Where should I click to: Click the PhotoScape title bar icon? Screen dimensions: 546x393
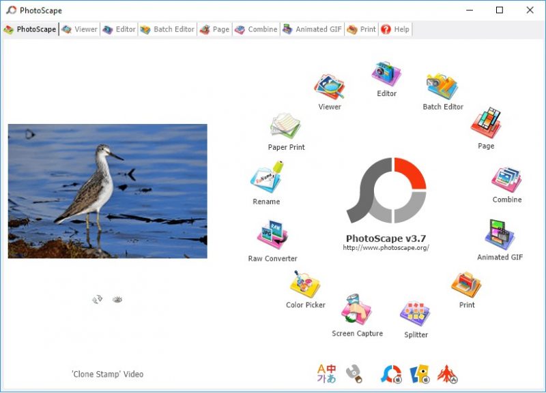click(x=11, y=10)
